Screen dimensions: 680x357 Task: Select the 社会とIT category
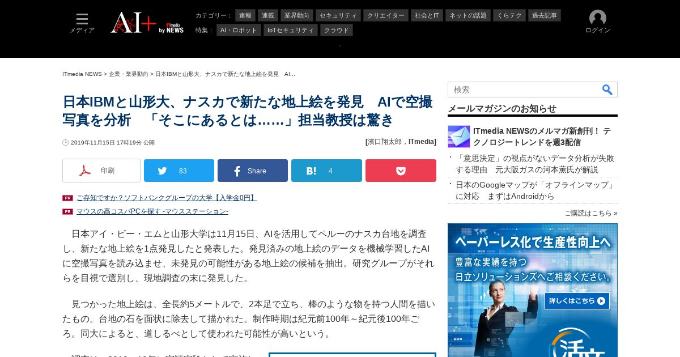tap(427, 15)
